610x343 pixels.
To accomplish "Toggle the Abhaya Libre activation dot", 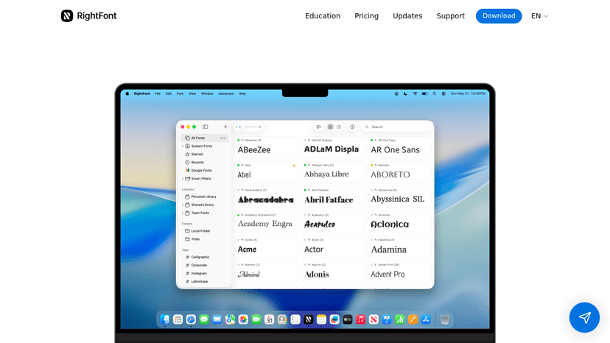I will click(x=305, y=166).
